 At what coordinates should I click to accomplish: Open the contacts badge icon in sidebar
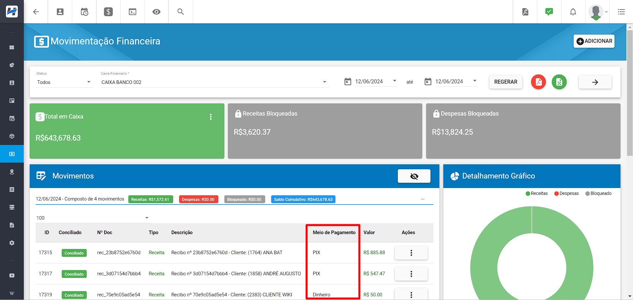pyautogui.click(x=12, y=83)
